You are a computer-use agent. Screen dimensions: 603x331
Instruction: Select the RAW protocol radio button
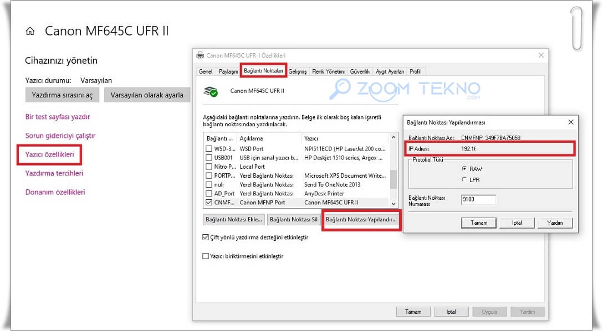tap(464, 169)
